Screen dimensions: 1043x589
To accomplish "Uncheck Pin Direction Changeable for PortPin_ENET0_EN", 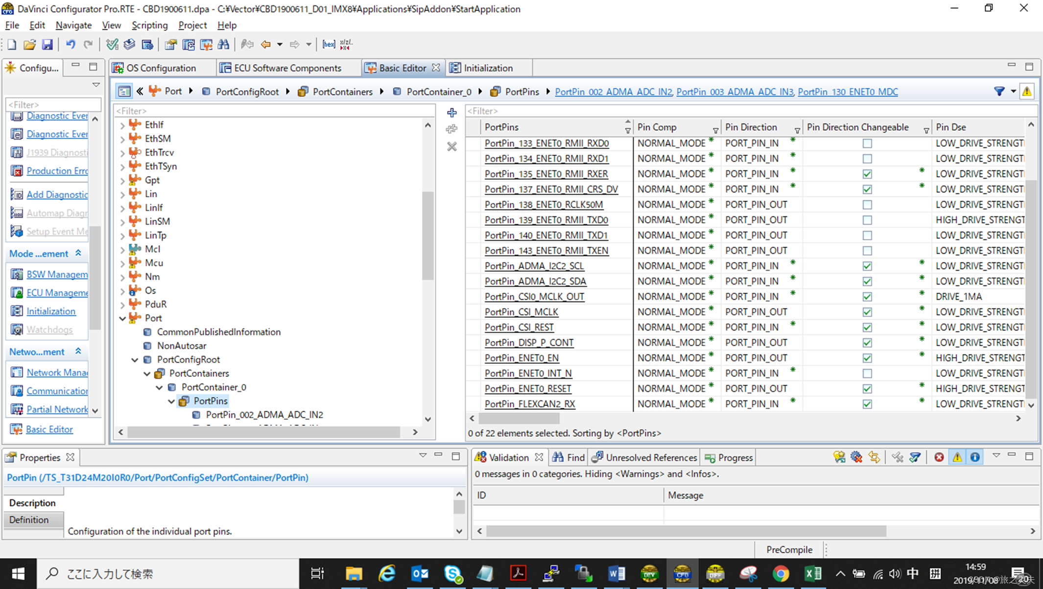I will [x=867, y=358].
